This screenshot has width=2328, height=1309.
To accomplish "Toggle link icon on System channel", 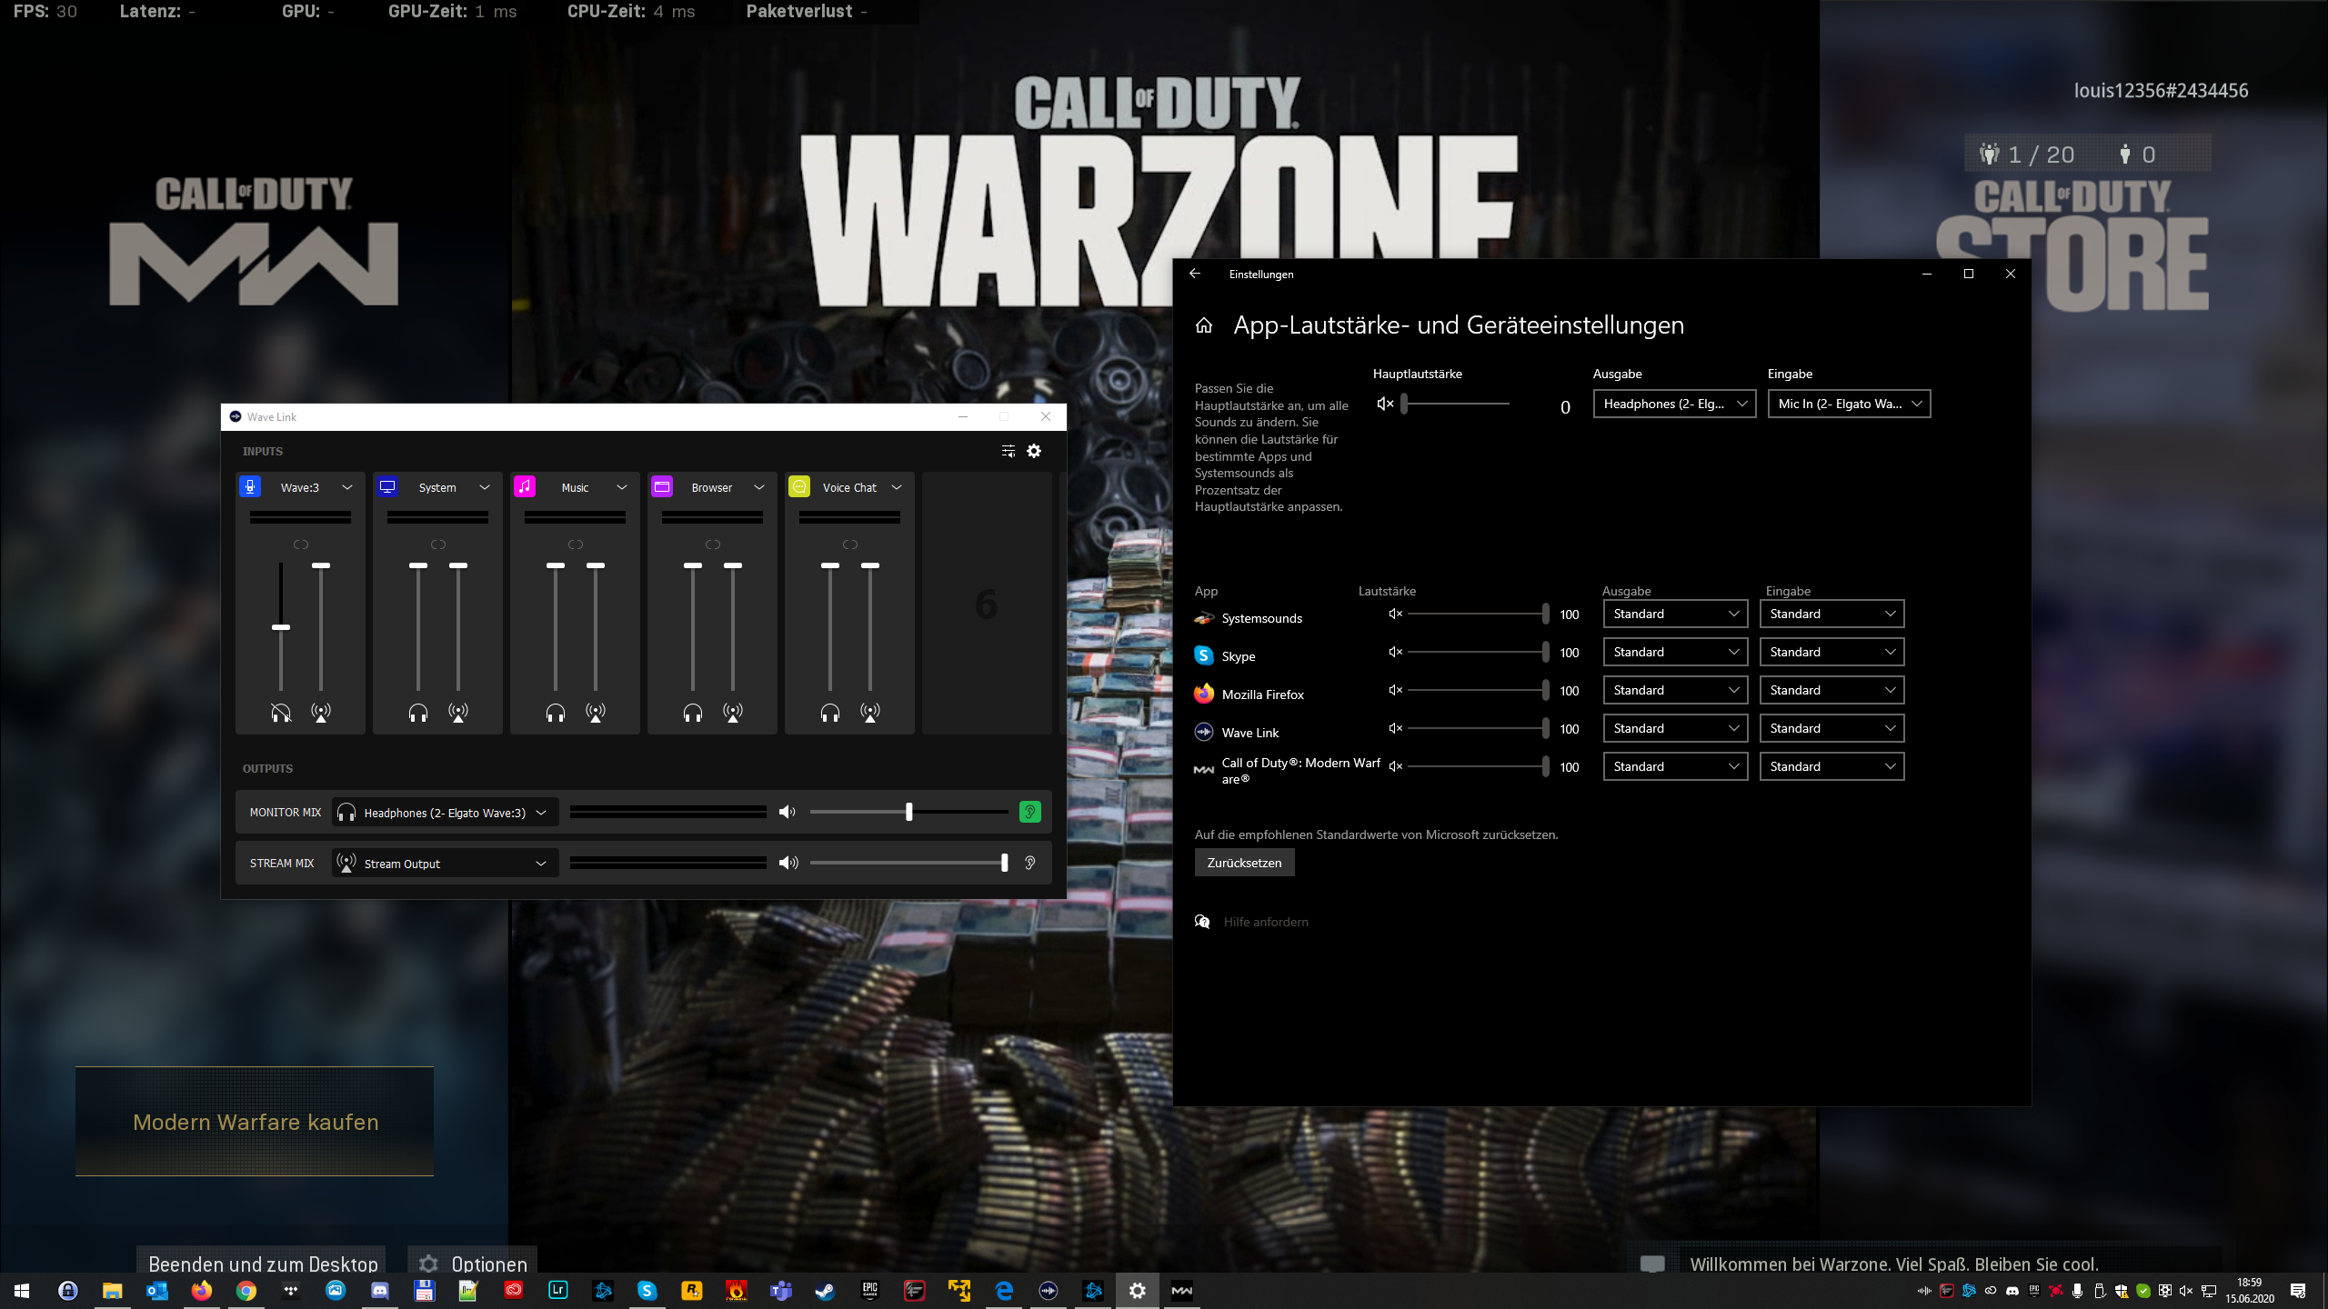I will [438, 545].
